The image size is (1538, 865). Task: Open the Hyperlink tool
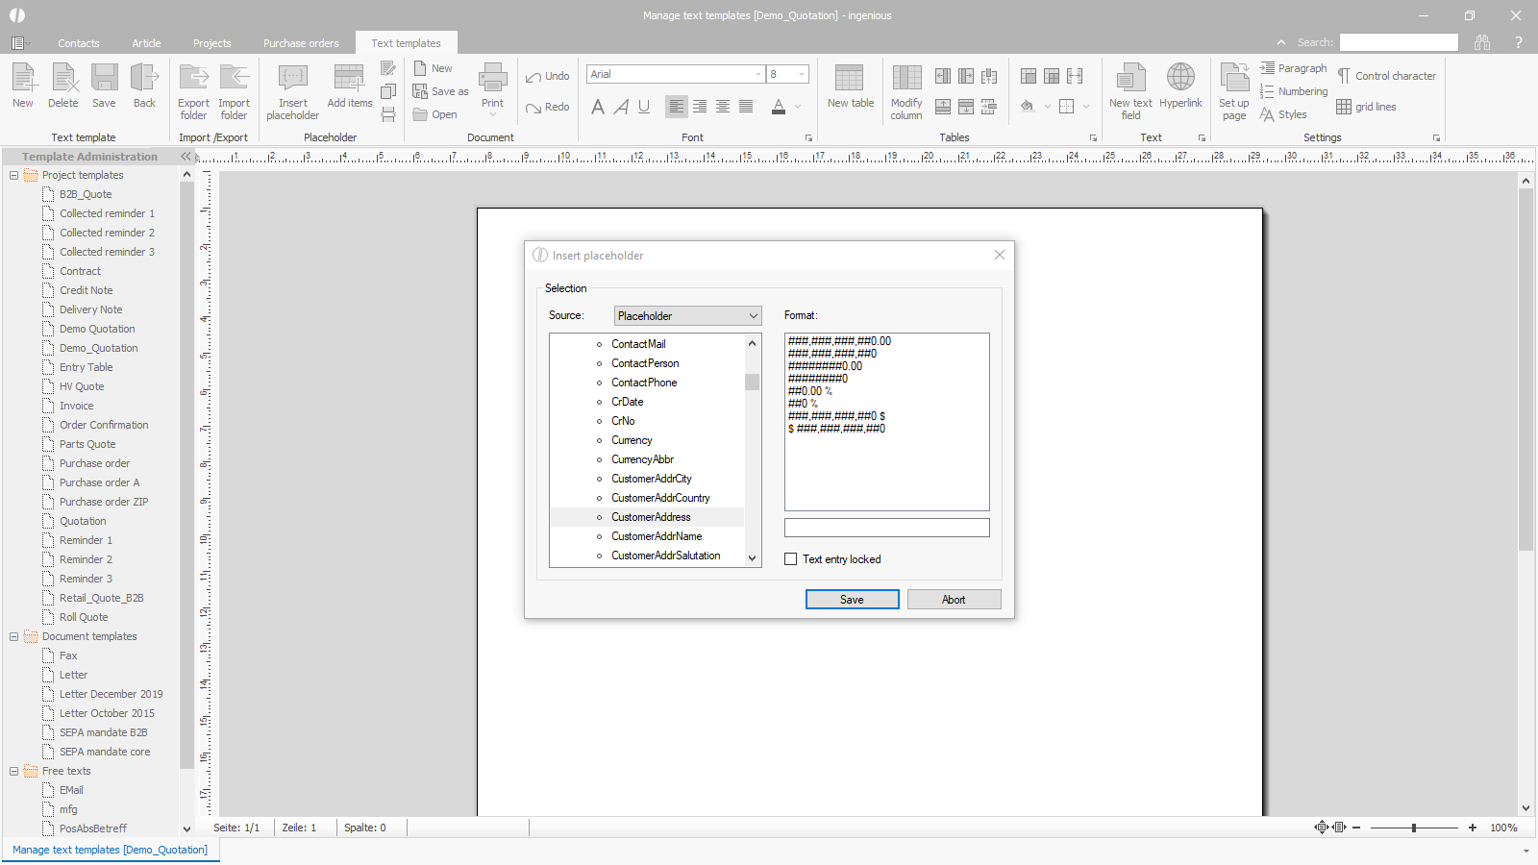click(1180, 80)
